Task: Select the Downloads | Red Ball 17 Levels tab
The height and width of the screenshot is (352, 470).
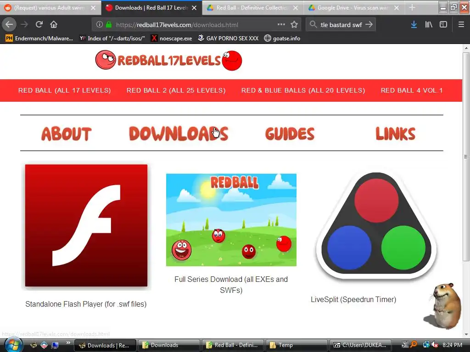Action: [151, 8]
